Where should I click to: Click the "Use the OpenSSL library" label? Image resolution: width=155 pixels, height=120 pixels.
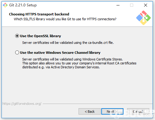40,36
